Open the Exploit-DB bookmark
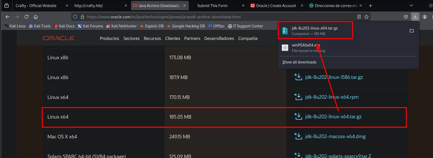This screenshot has height=158, width=433. point(152,26)
